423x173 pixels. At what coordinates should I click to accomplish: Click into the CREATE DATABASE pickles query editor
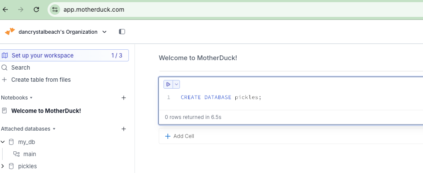[x=221, y=97]
